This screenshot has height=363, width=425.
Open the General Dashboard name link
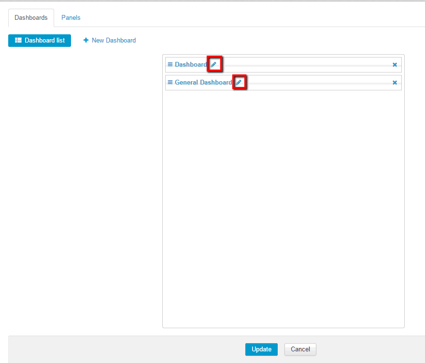click(203, 83)
